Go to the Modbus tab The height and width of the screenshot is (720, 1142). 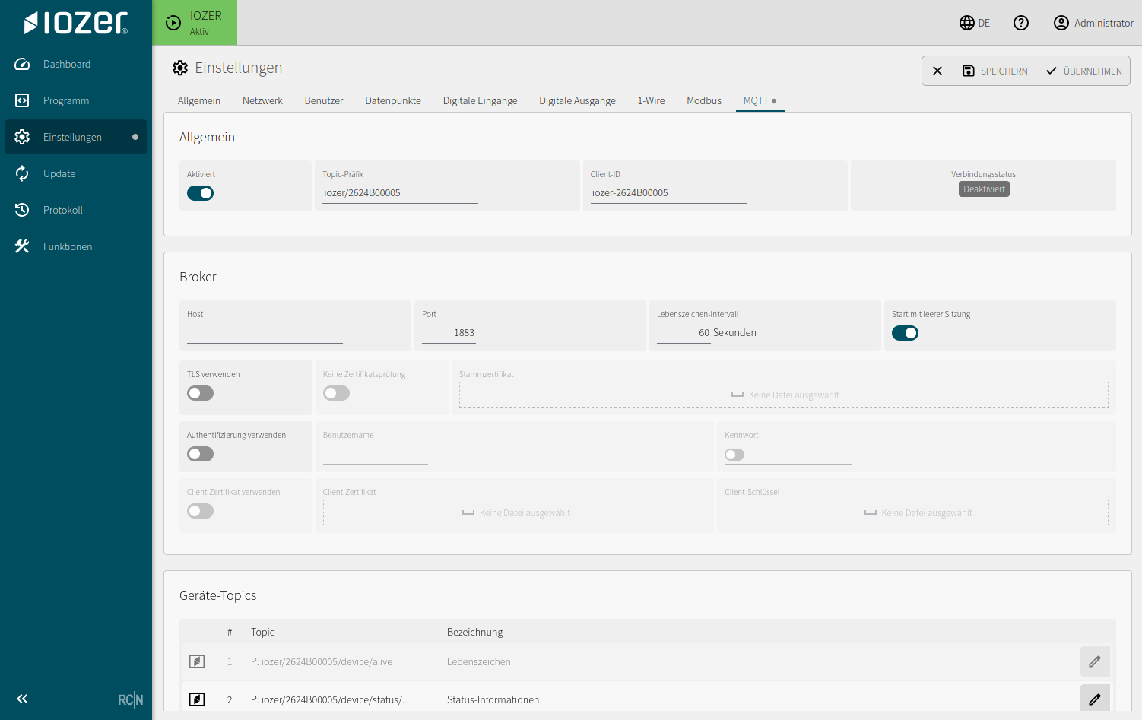[704, 100]
